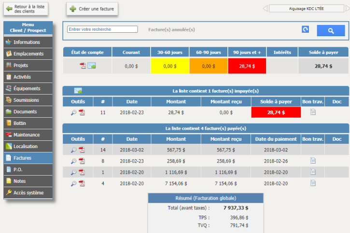Click the Résumé (Facturation globale) header
This screenshot has height=233, width=350.
[x=206, y=198]
